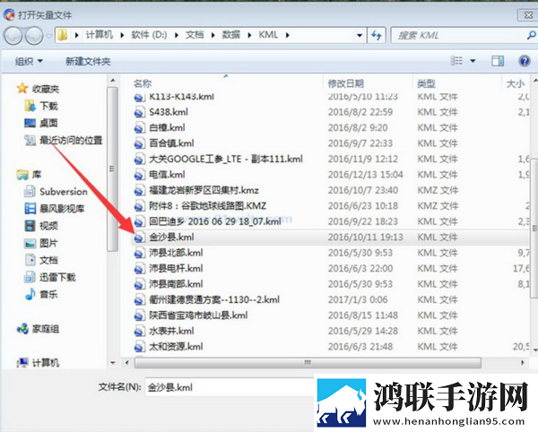This screenshot has width=538, height=432.
Task: Select 陕西省宝鸡市岐山县.kml
Action: click(198, 315)
